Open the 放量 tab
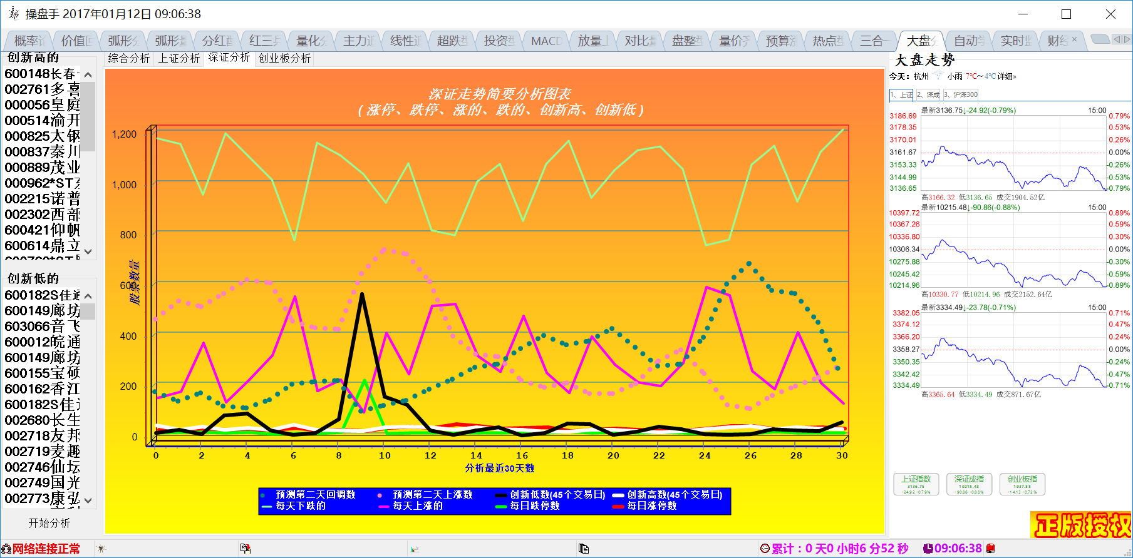 592,41
